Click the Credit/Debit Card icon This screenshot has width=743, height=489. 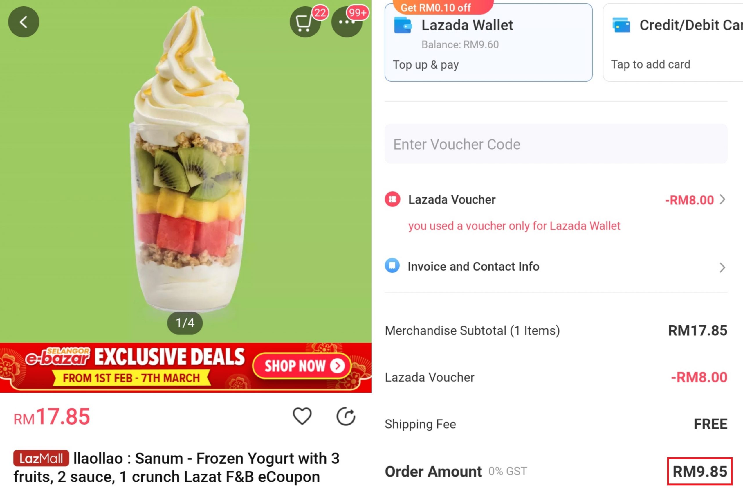(x=621, y=25)
